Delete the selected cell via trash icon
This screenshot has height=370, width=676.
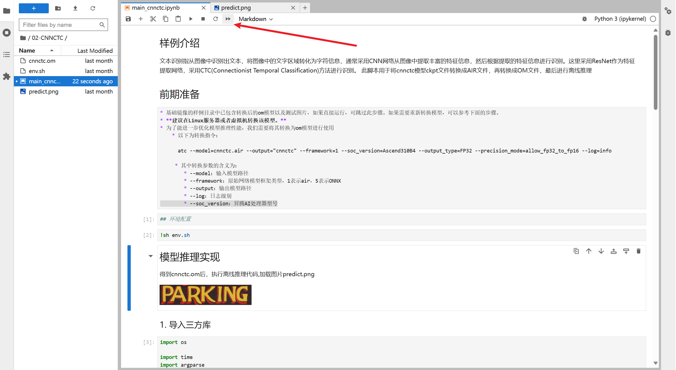click(x=638, y=251)
